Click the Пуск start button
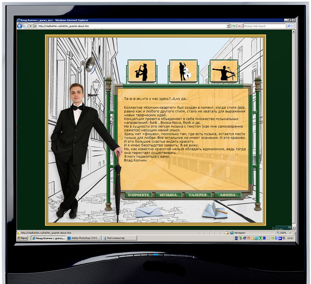This screenshot has width=311, height=284. (22, 238)
